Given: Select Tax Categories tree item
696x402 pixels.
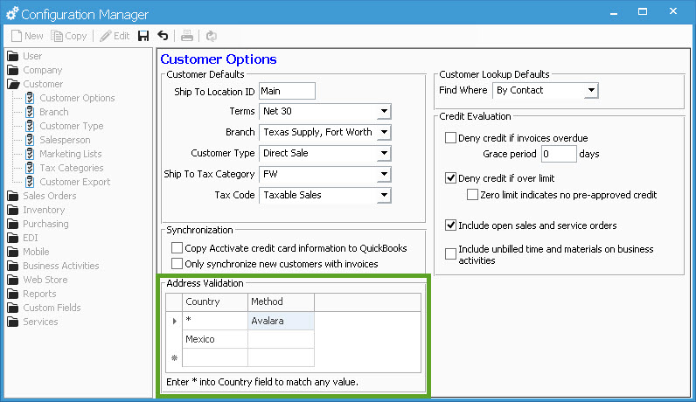Looking at the screenshot, I should pyautogui.click(x=65, y=168).
